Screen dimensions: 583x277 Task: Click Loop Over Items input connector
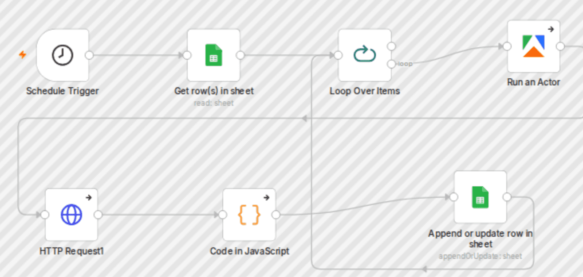(339, 55)
